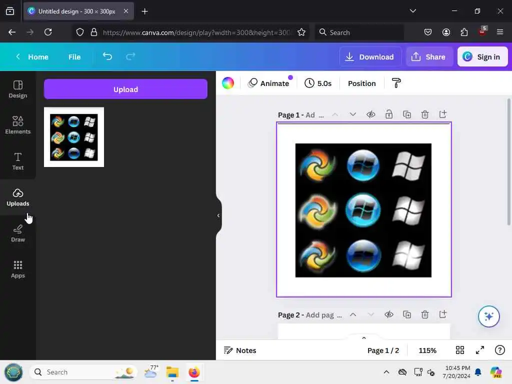Add a new page after Page 2

coord(443,314)
